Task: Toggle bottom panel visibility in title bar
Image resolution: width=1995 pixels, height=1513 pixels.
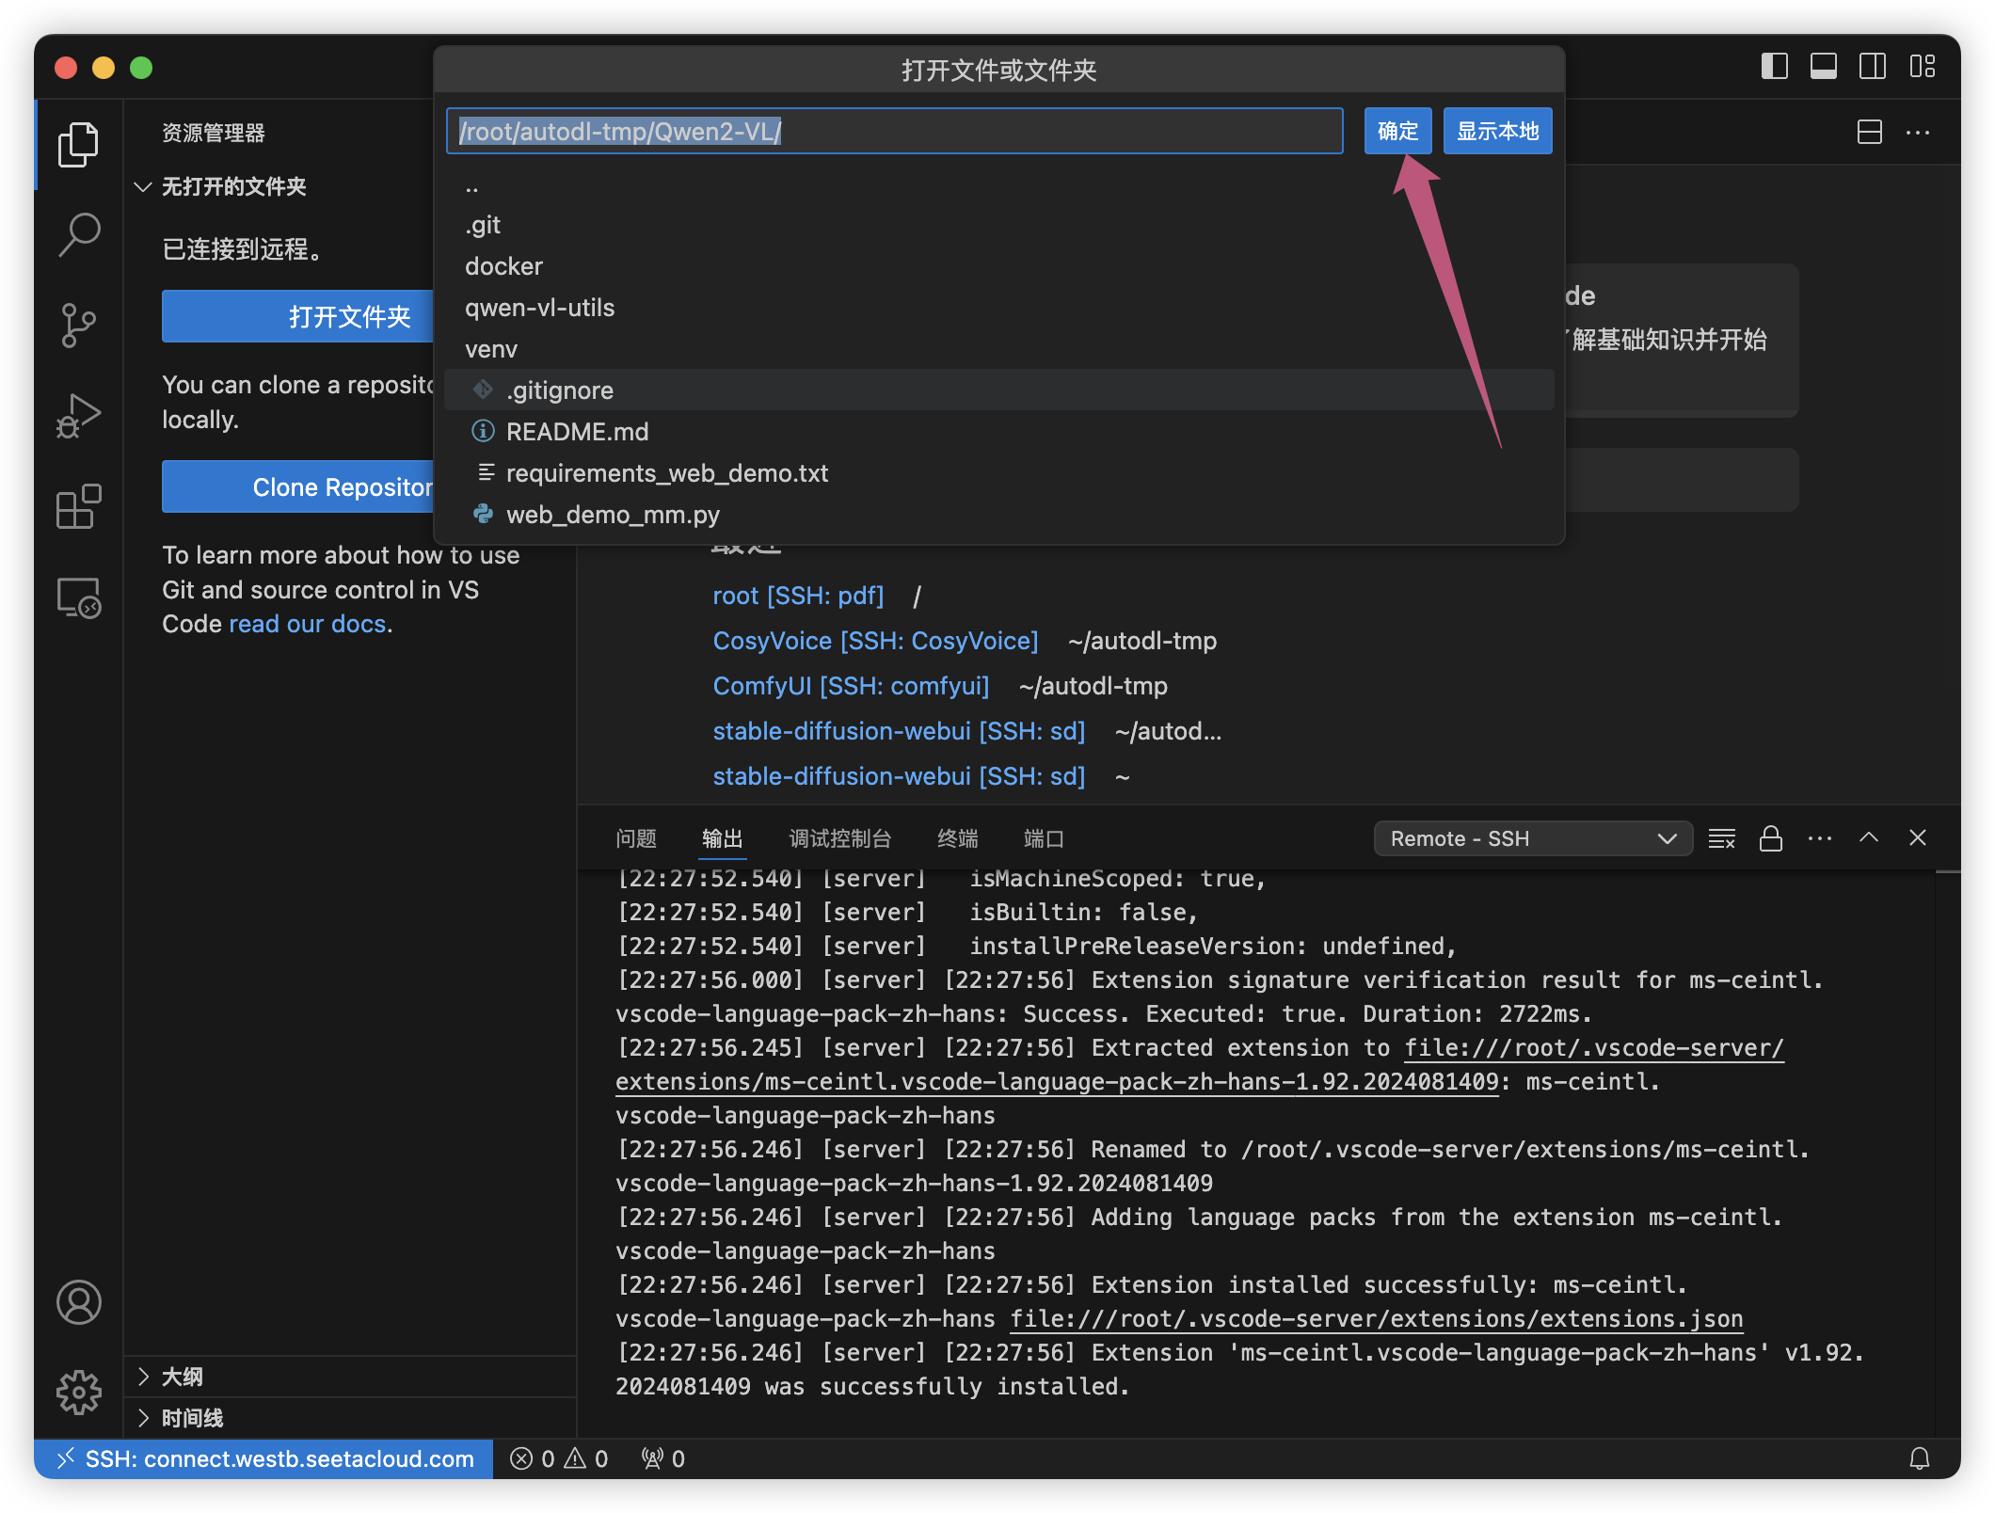Action: pyautogui.click(x=1823, y=67)
